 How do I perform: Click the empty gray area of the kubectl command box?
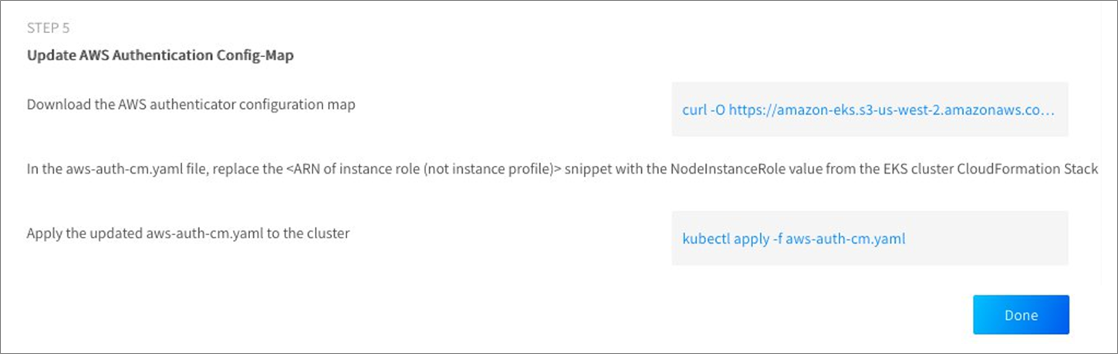pyautogui.click(x=988, y=239)
